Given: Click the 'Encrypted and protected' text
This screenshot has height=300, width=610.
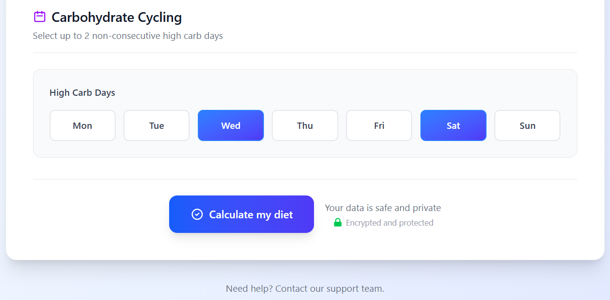Looking at the screenshot, I should click(x=389, y=223).
